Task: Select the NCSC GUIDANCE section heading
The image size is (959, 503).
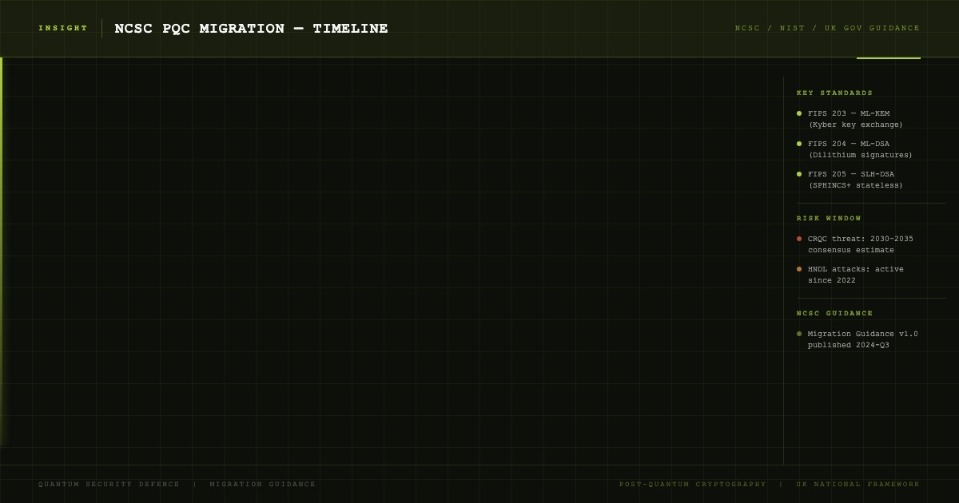Action: [x=835, y=313]
